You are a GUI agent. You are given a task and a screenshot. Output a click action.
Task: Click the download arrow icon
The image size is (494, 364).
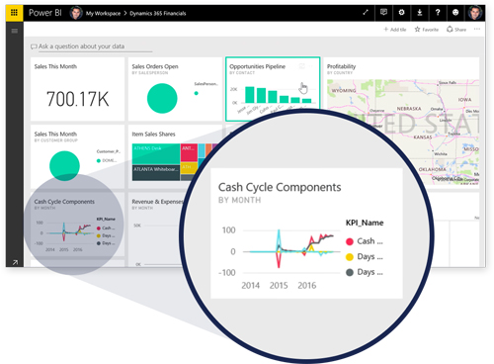(420, 13)
